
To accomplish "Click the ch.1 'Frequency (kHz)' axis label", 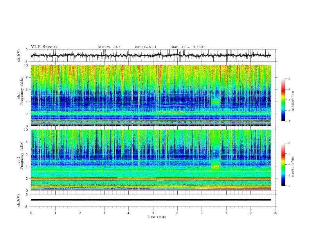I will tap(22, 91).
